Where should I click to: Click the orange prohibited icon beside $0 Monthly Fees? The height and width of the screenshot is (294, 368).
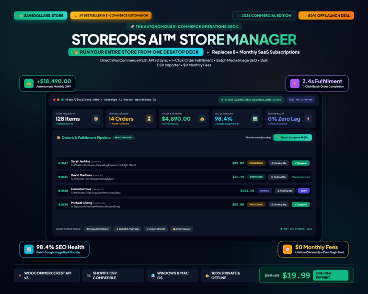click(287, 249)
